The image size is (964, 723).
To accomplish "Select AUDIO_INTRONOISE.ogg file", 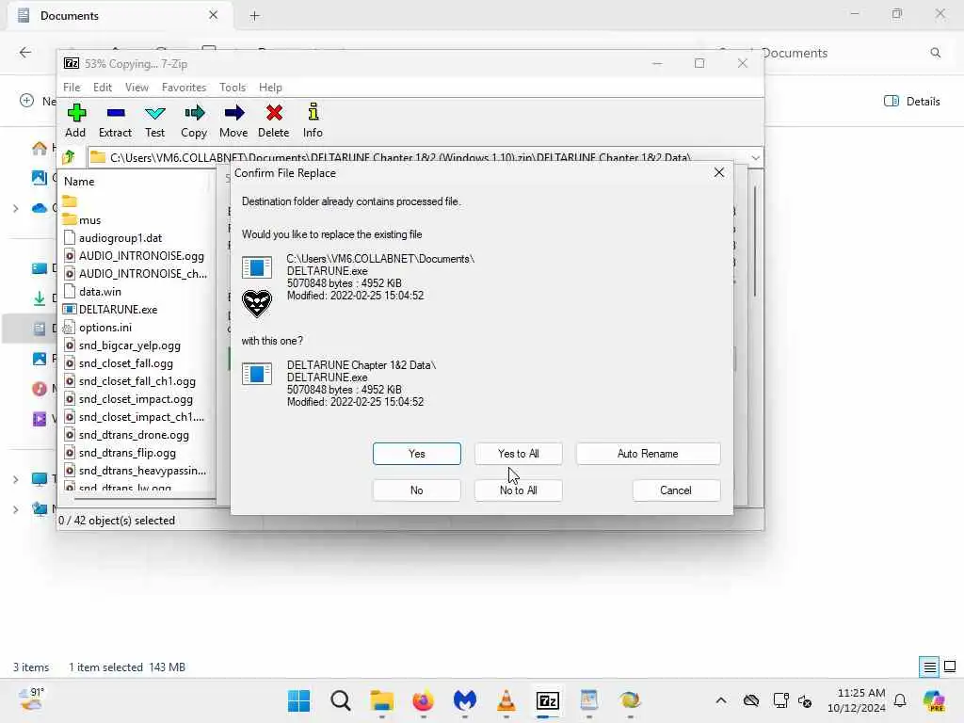I will point(141,256).
